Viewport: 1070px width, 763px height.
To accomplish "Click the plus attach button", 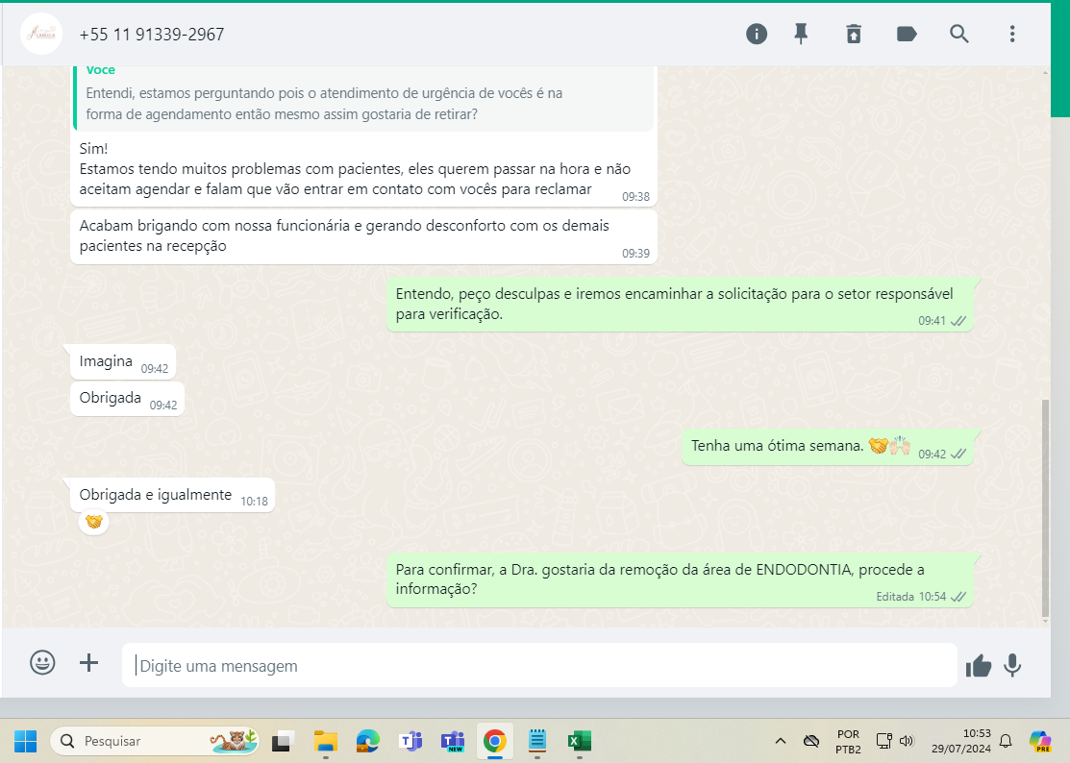I will pyautogui.click(x=88, y=663).
